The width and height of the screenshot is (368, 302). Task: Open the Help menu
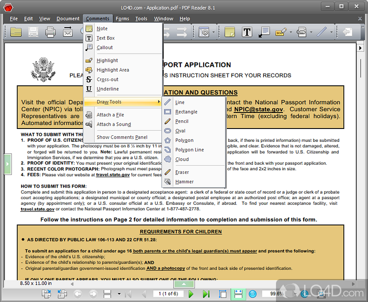[x=185, y=18]
